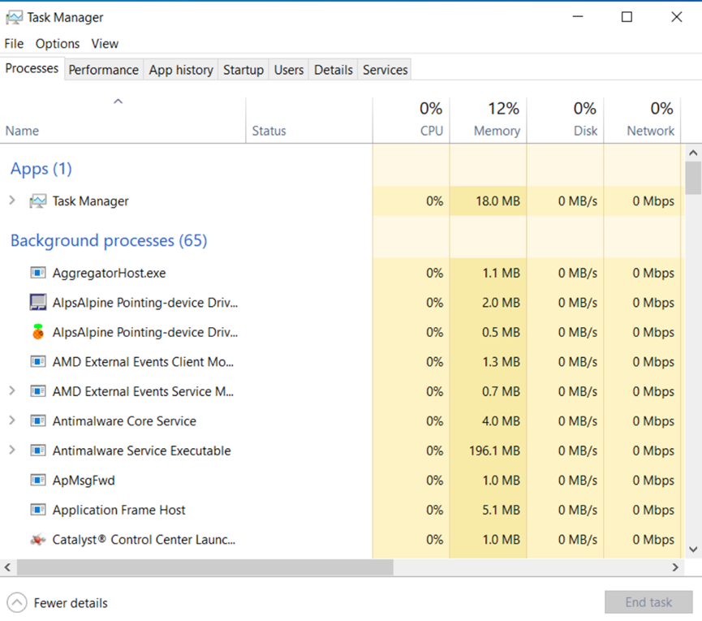Select the Processes tab

pyautogui.click(x=32, y=68)
